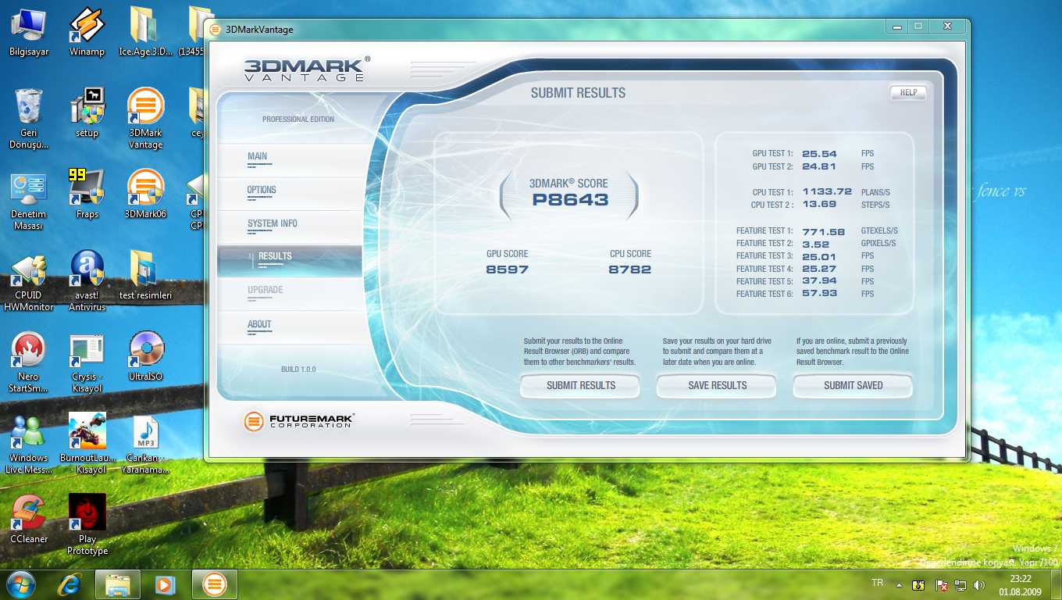Open the HELP button

click(908, 92)
